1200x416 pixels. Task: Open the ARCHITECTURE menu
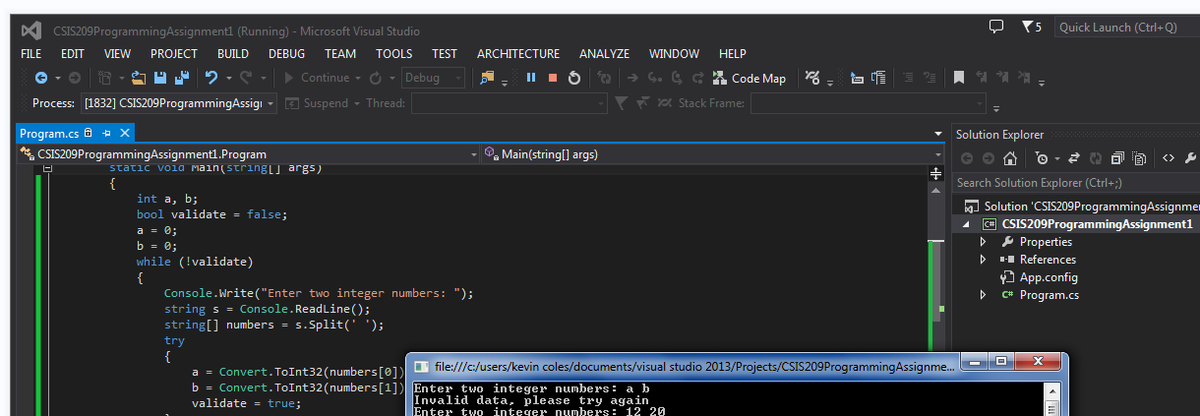517,54
